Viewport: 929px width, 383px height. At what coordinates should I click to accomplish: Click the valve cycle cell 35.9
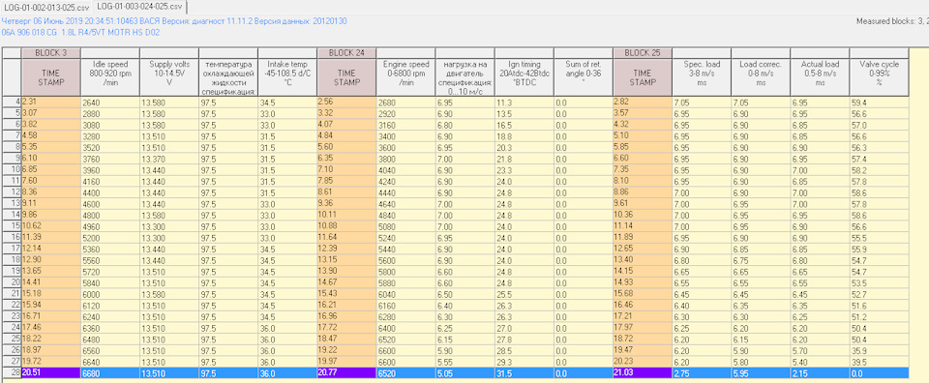879,350
